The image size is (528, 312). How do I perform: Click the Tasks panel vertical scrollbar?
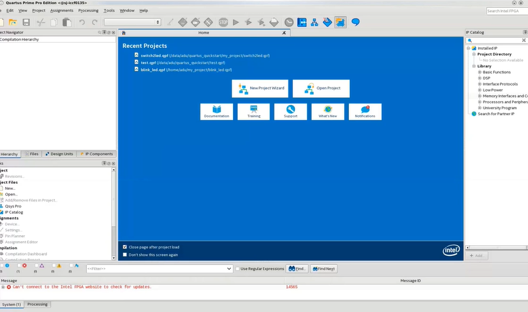click(114, 214)
